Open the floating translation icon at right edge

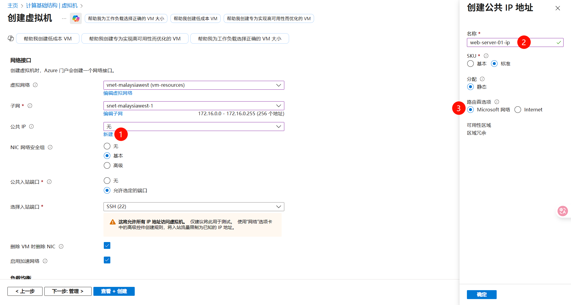563,211
